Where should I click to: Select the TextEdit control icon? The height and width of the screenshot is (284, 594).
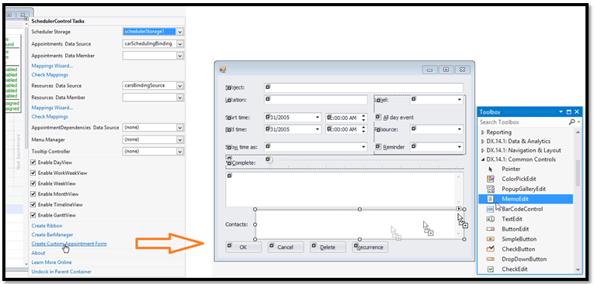(x=490, y=219)
